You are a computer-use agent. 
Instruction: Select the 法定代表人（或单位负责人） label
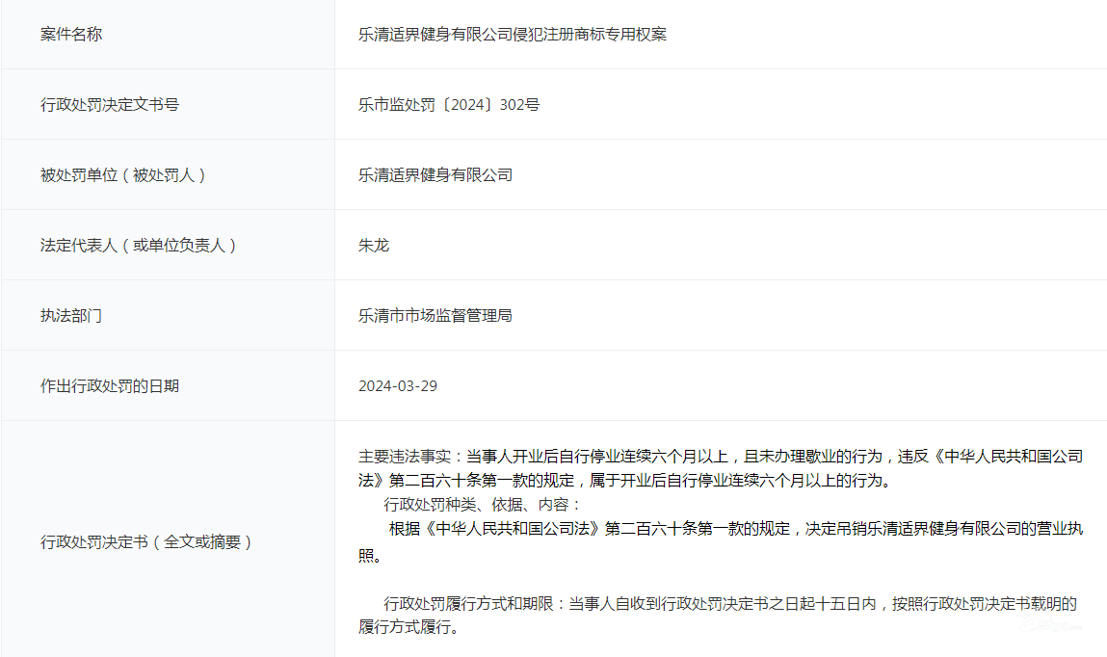140,245
